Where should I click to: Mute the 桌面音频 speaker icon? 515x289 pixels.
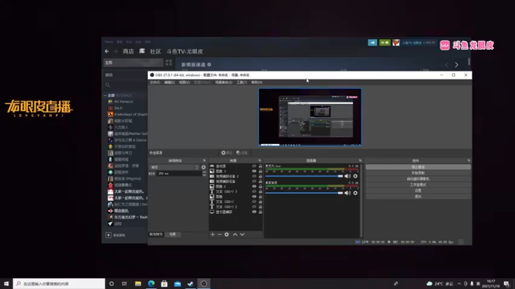point(348,193)
